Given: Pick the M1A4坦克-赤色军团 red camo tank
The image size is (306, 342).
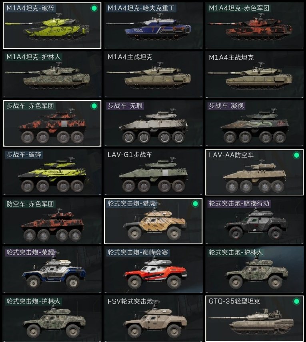Looking at the screenshot, I should click(x=254, y=26).
